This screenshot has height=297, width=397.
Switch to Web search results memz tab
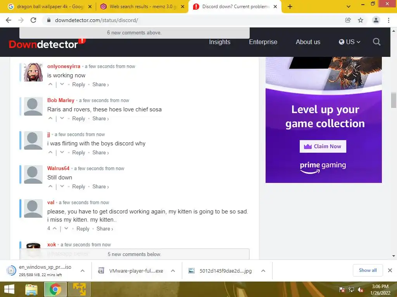click(143, 7)
